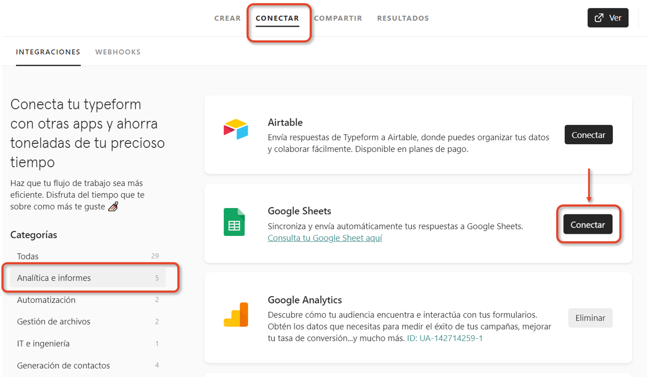
Task: Select the INTEGRACIONES sub-tab
Action: (x=48, y=52)
